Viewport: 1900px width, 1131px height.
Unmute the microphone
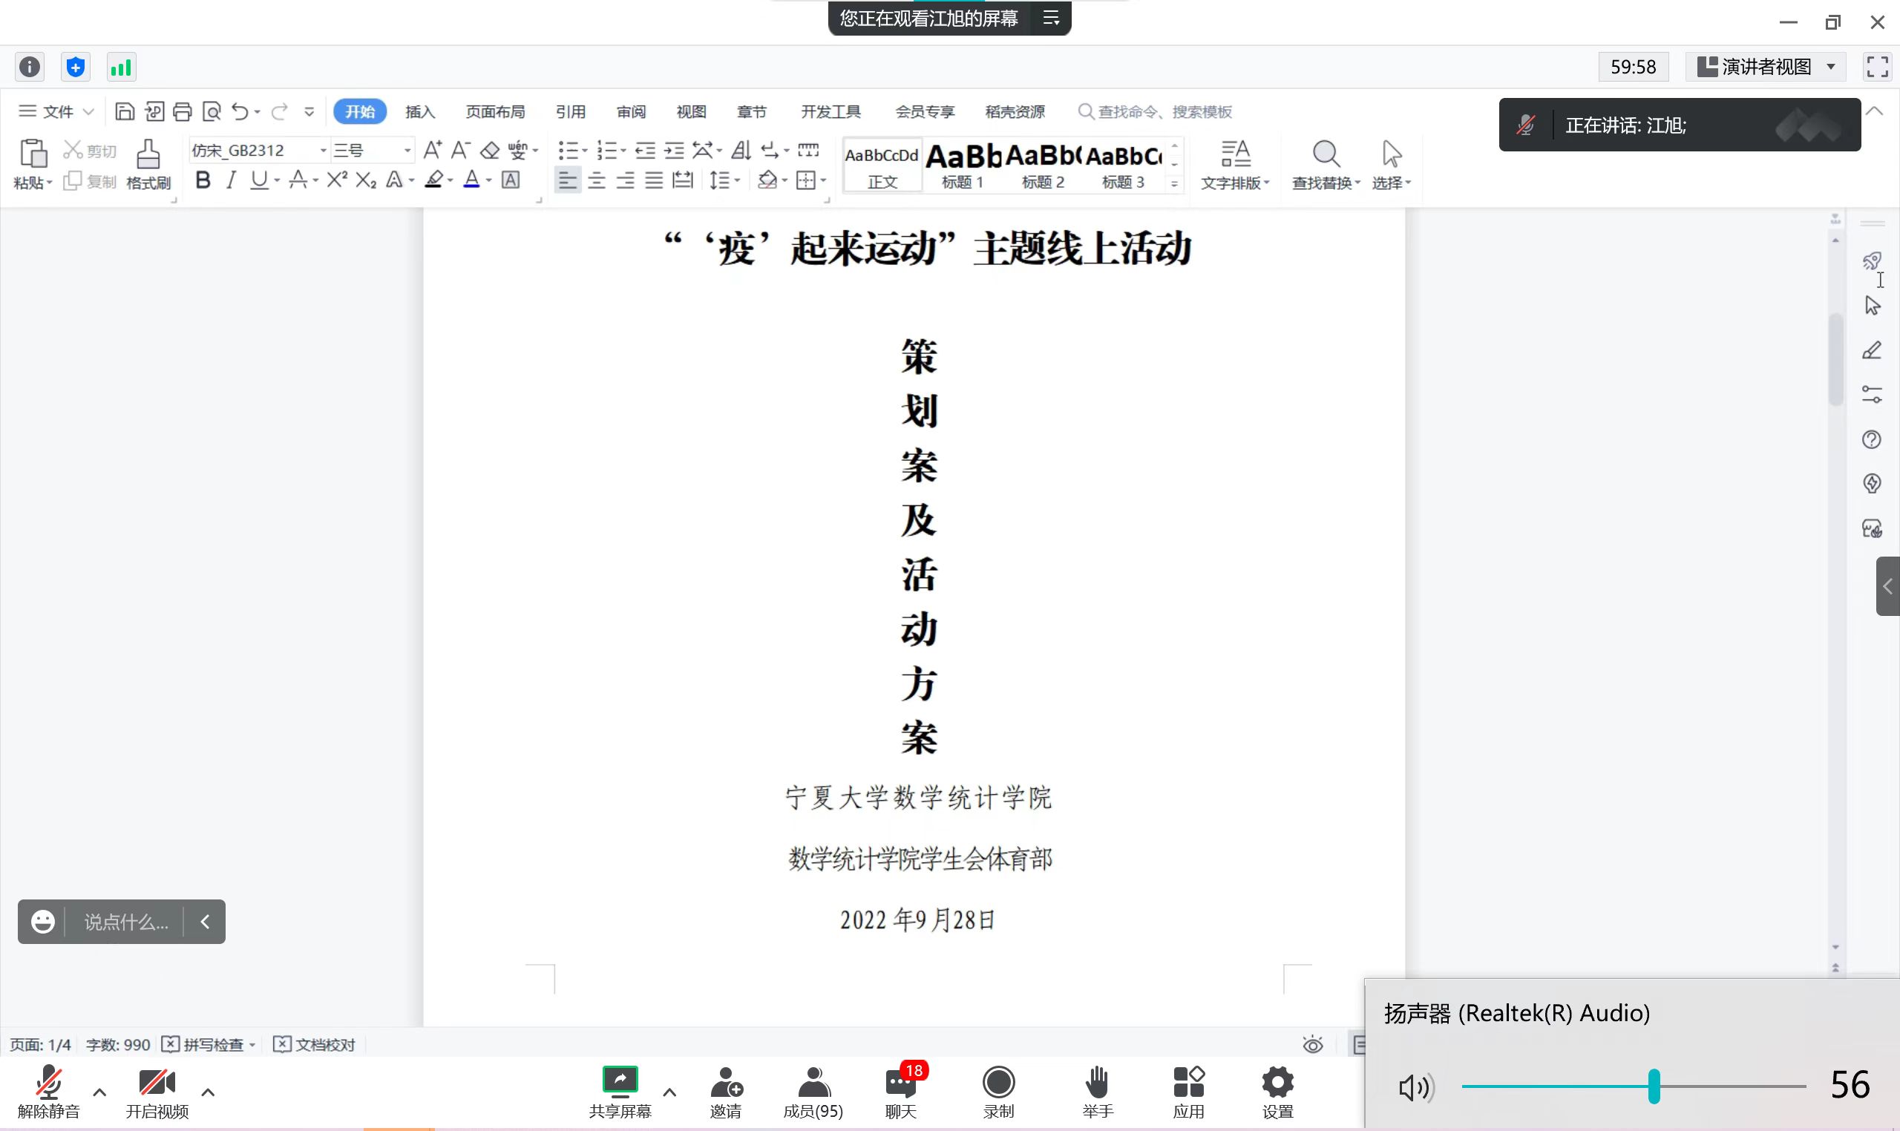pyautogui.click(x=48, y=1084)
